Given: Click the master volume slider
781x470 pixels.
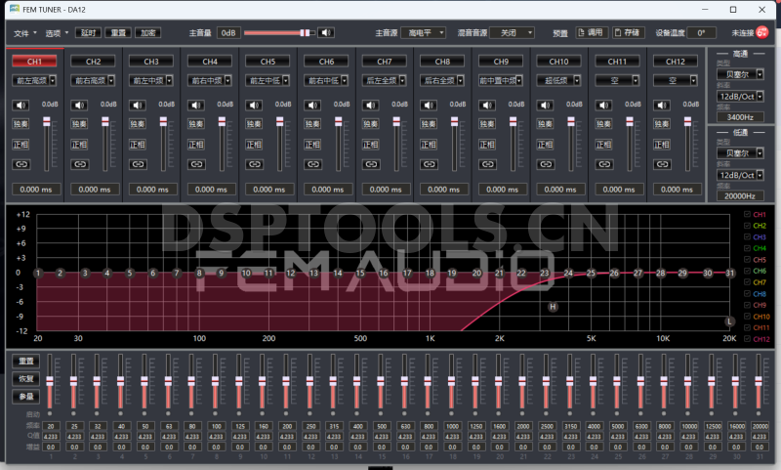Looking at the screenshot, I should coord(278,32).
